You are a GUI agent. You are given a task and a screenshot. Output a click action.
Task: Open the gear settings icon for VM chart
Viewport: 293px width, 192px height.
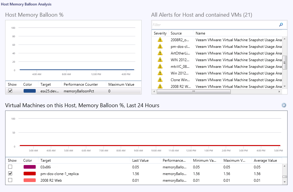point(284,105)
